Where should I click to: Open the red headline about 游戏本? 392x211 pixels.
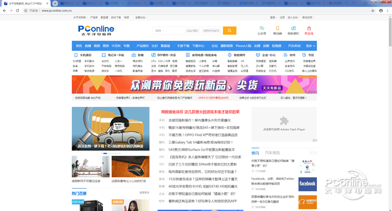(200, 112)
